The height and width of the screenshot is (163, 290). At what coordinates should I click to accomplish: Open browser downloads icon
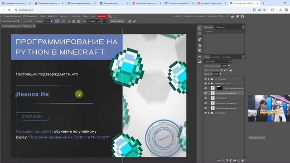280,10
